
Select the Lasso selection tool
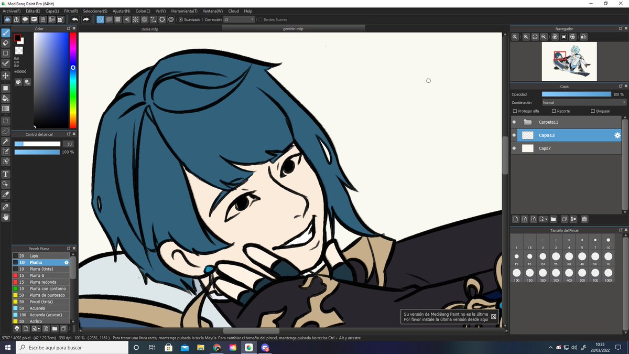click(6, 131)
